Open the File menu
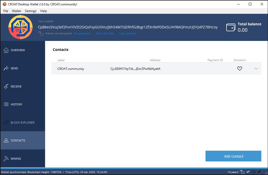Viewport: 268px width, 175px height. (x=6, y=11)
